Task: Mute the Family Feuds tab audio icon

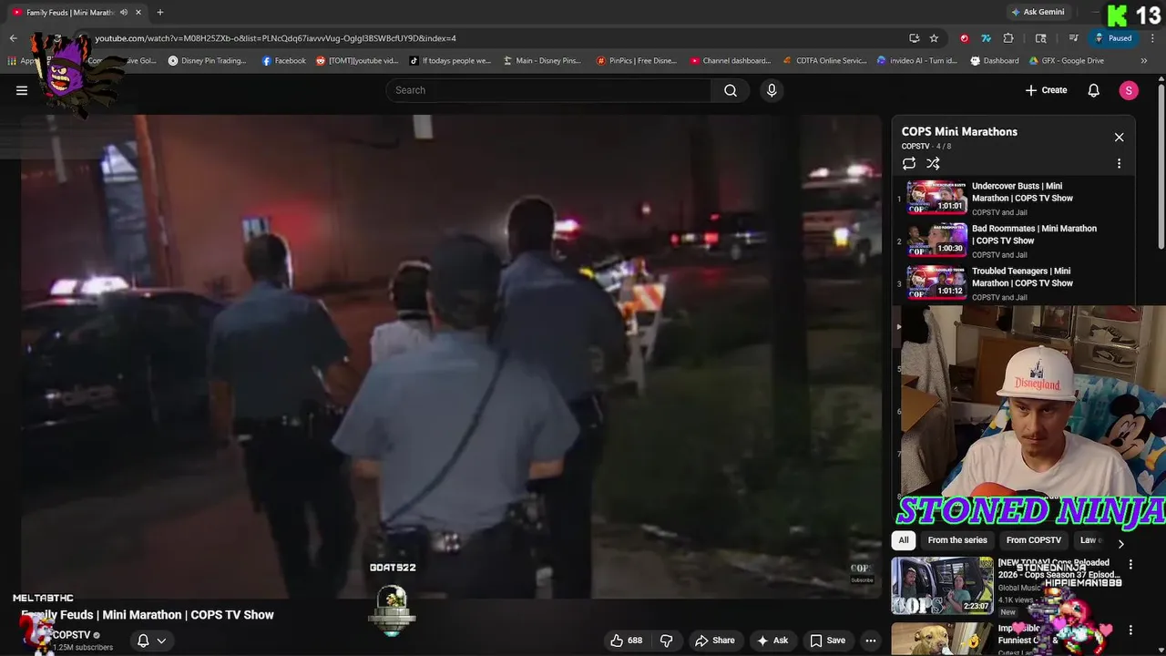Action: coord(123,13)
